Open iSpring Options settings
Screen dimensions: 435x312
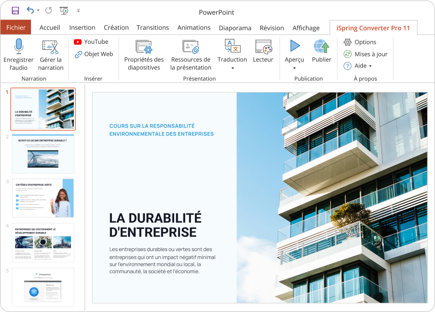[x=365, y=42]
